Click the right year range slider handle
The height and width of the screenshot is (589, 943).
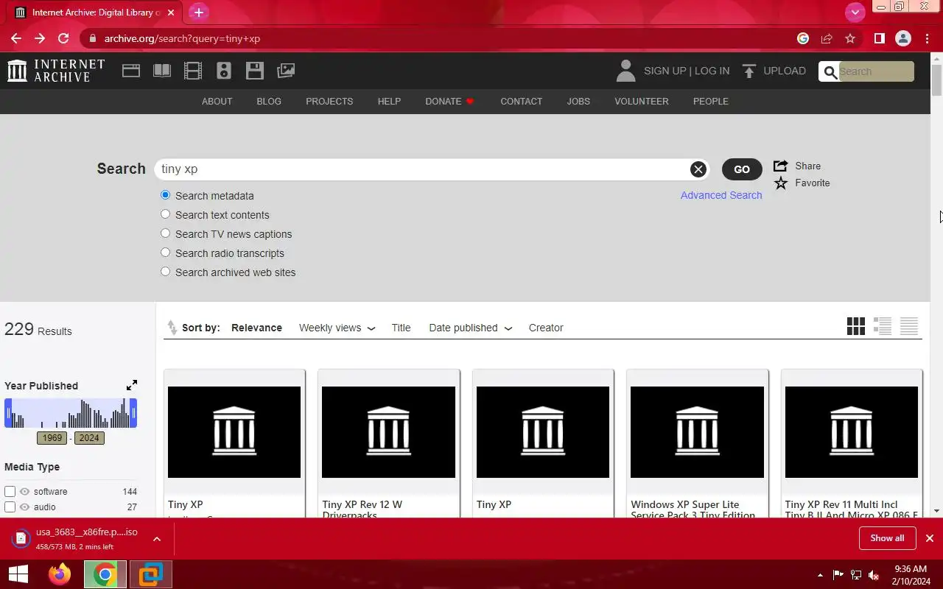(x=133, y=413)
